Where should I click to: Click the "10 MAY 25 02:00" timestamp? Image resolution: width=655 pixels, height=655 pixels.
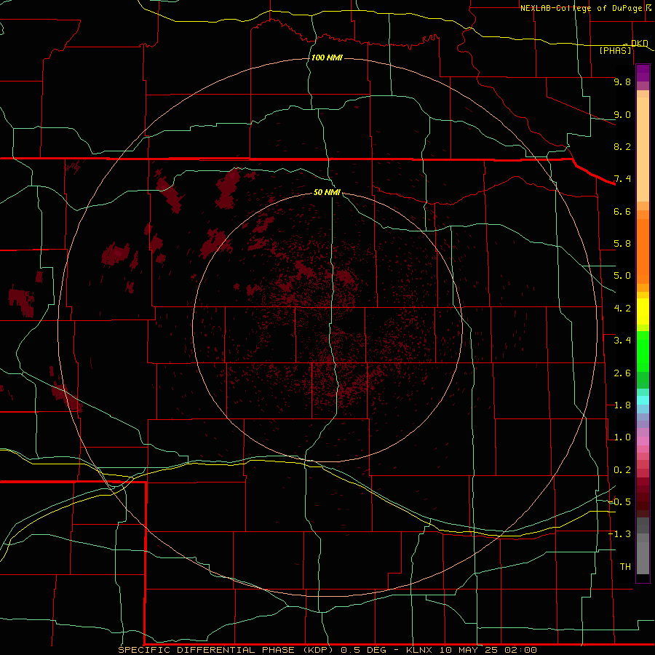(488, 650)
